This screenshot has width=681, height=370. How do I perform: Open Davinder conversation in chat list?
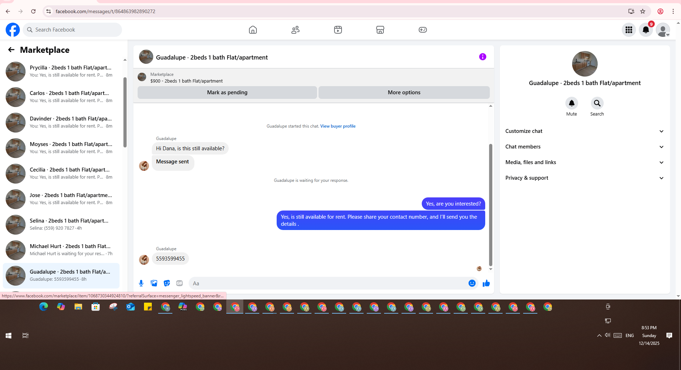[61, 122]
